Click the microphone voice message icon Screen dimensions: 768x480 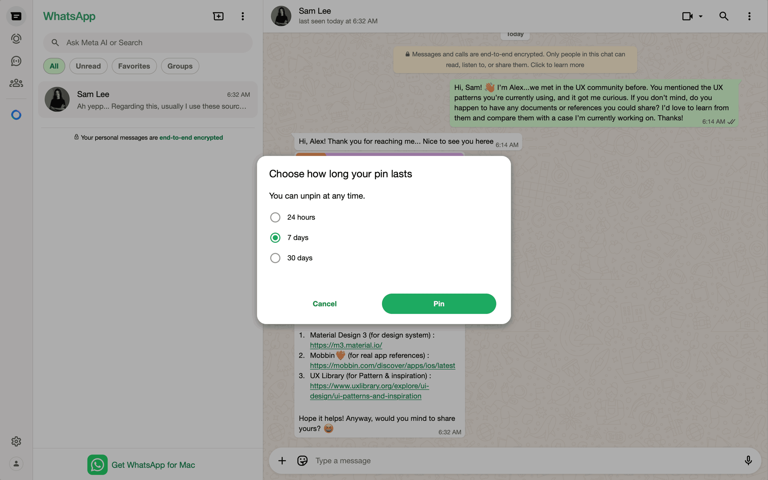748,461
